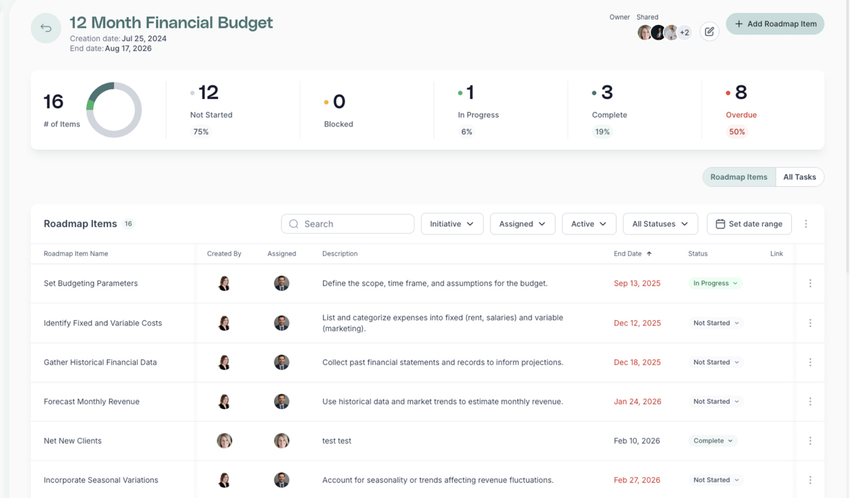Open status dropdown for Incorporate Seasonal Variations
The image size is (850, 498).
(x=716, y=480)
